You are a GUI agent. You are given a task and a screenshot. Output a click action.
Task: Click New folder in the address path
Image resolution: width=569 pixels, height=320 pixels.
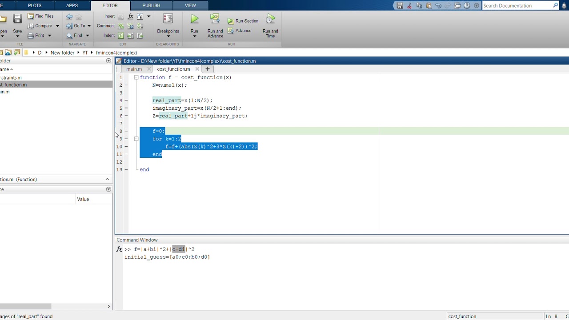click(62, 52)
